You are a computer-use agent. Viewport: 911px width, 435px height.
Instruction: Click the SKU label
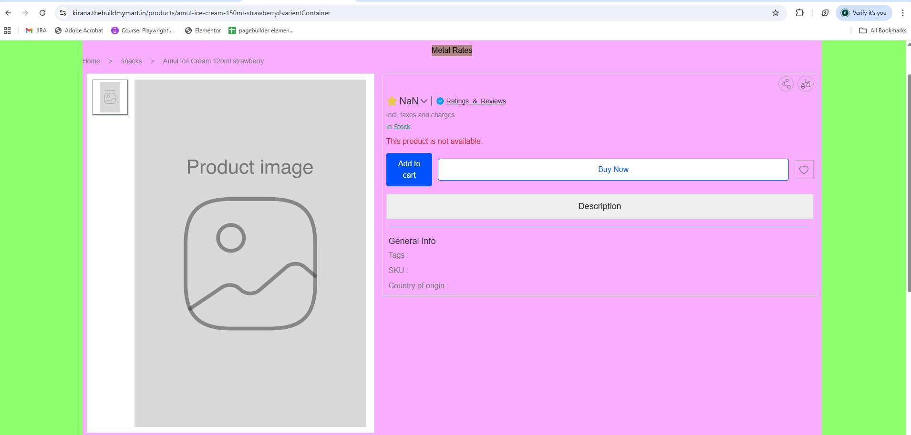click(398, 271)
